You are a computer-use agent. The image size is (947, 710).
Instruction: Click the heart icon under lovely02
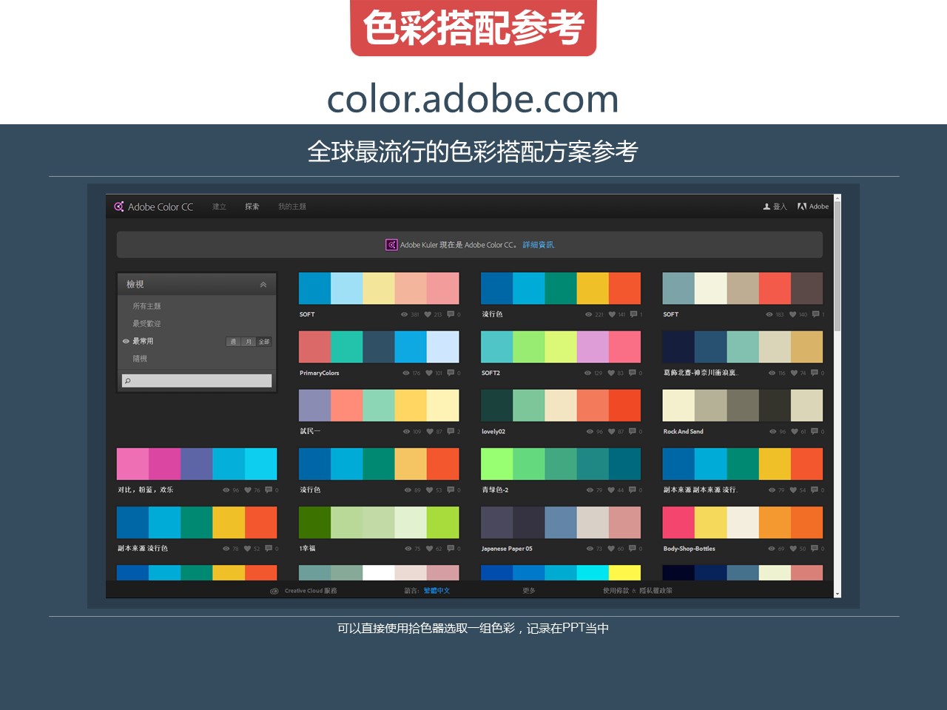tap(611, 431)
